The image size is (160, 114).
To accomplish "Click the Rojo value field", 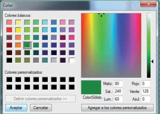I will pyautogui.click(x=146, y=84).
